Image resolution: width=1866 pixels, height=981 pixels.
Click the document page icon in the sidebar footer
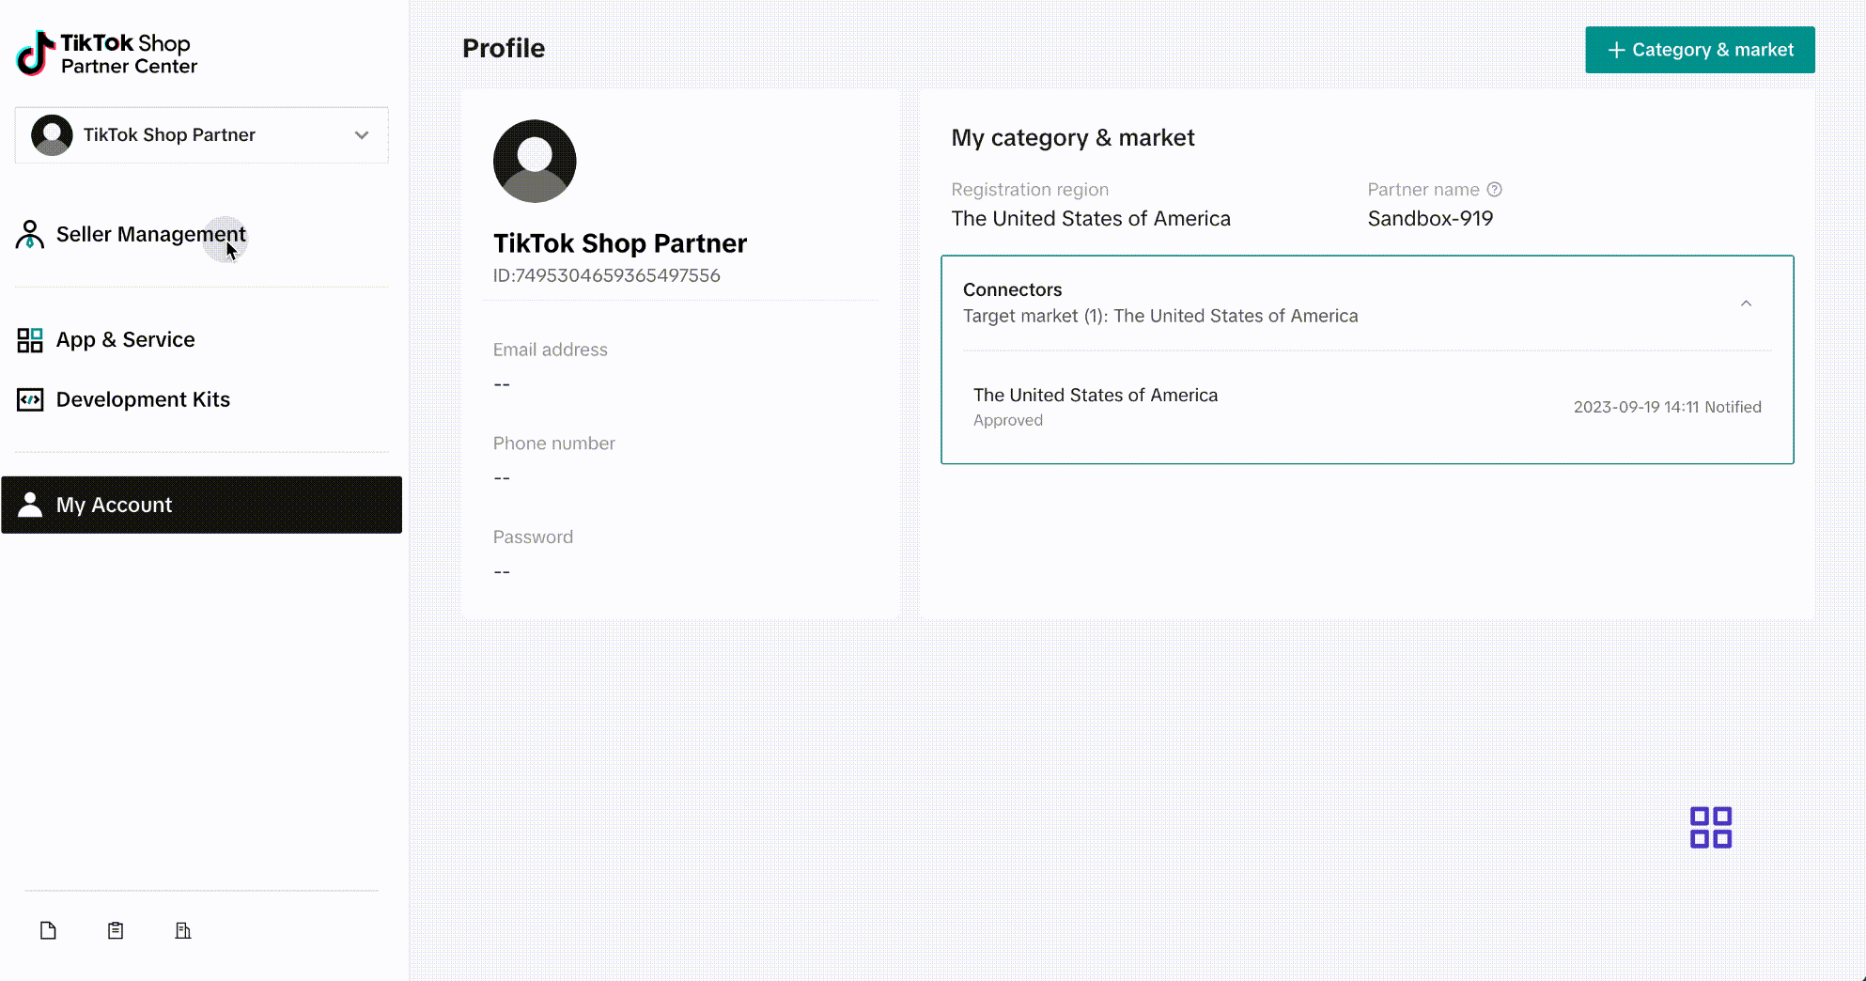48,930
